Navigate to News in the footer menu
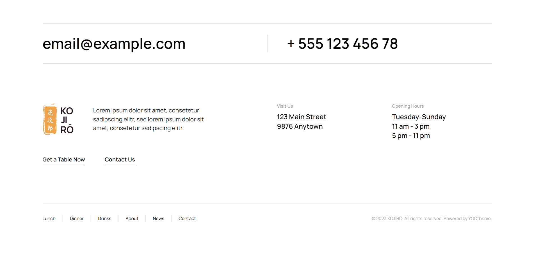Screen dimensions: 534x261 coord(158,219)
